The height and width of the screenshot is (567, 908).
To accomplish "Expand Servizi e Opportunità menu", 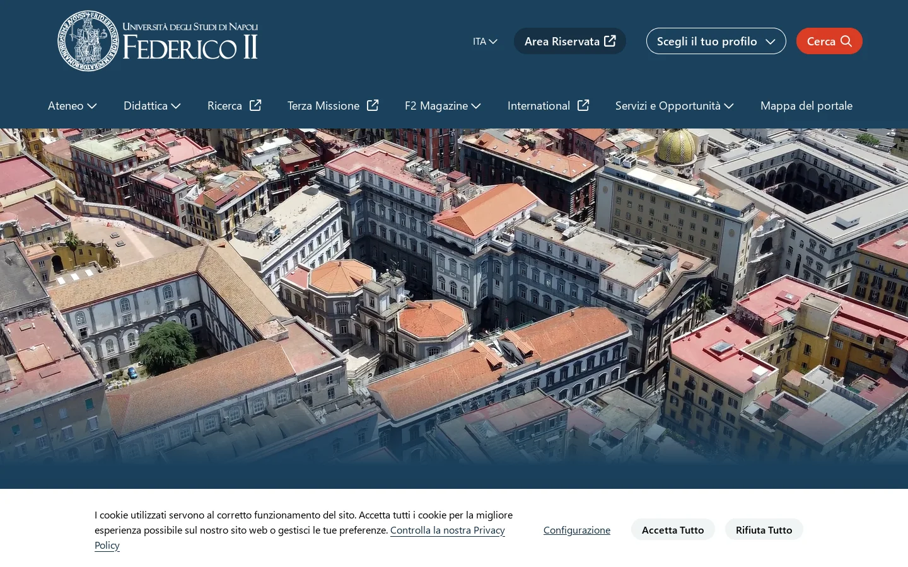I will [675, 105].
